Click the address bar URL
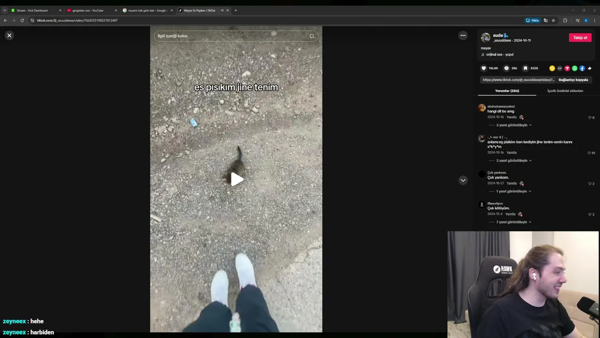Viewport: 600px width, 338px height. point(77,21)
